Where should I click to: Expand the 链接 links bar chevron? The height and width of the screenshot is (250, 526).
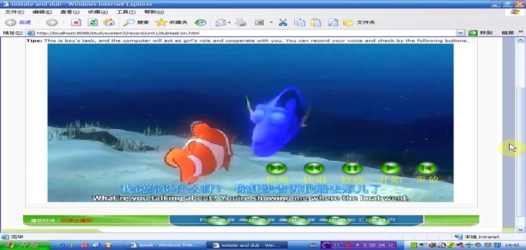click(x=521, y=32)
